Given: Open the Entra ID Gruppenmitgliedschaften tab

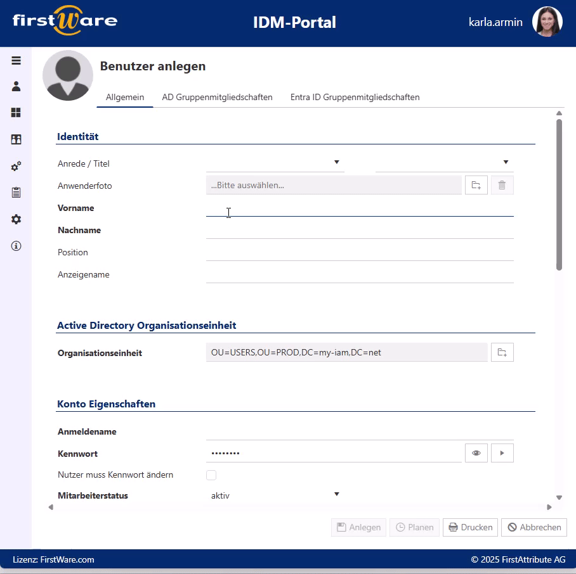Looking at the screenshot, I should [x=355, y=98].
